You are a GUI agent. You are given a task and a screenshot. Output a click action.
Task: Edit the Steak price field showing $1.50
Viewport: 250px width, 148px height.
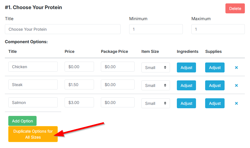79,85
